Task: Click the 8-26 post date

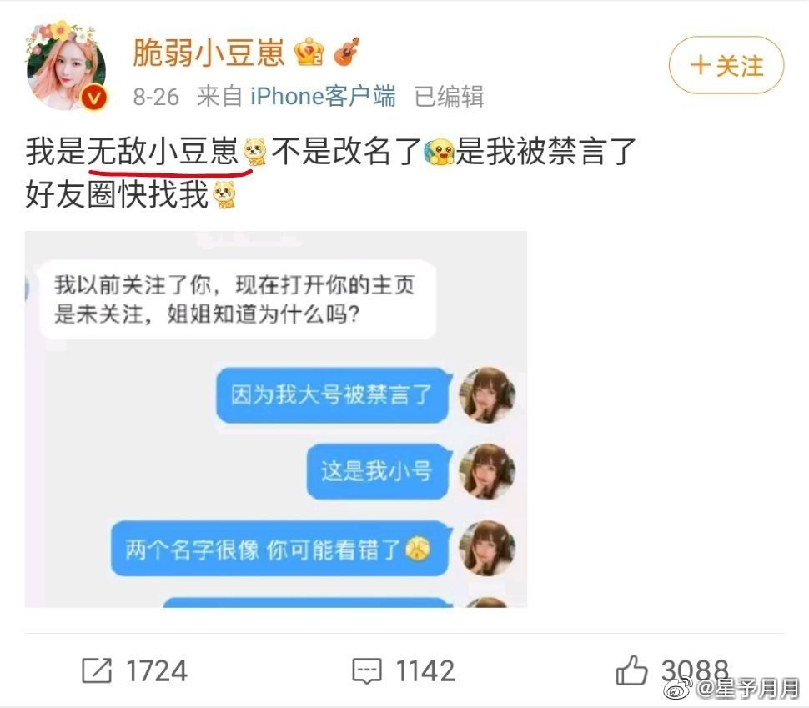Action: click(156, 97)
